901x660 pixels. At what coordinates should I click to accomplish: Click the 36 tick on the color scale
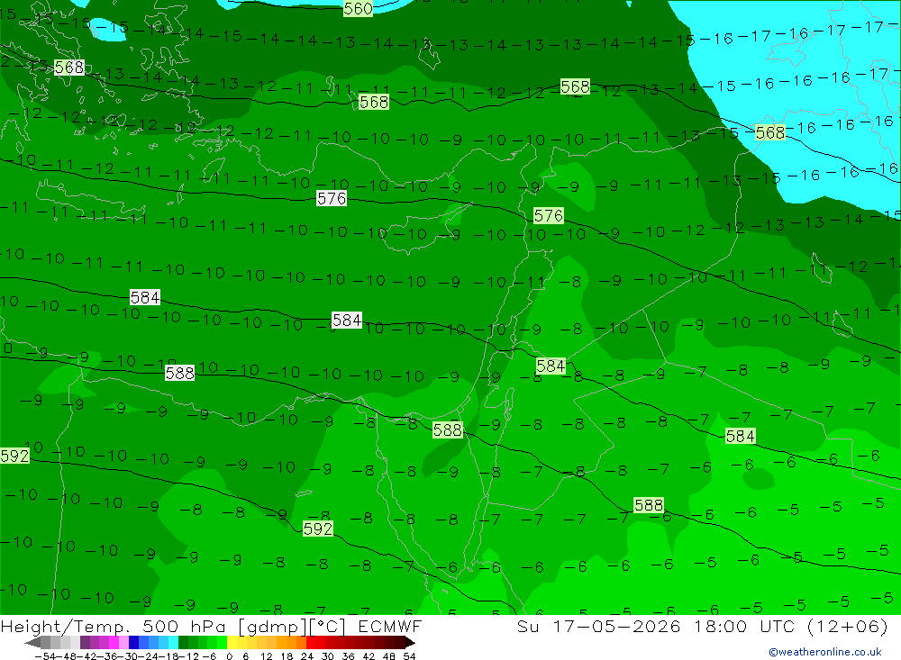tap(348, 656)
